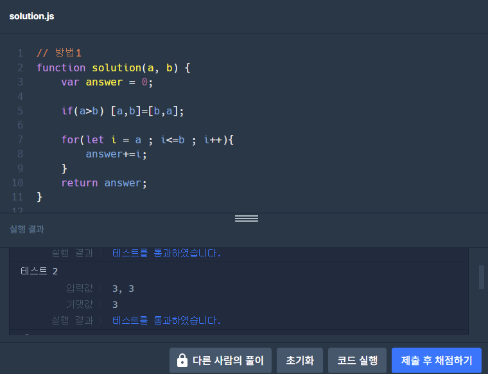Screen dimensions: 488x374
Task: Click the 입력값 label in 테스트 2
Action: click(x=80, y=289)
